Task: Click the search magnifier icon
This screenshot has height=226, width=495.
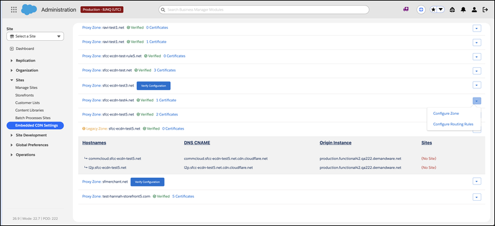Action: coord(163,10)
